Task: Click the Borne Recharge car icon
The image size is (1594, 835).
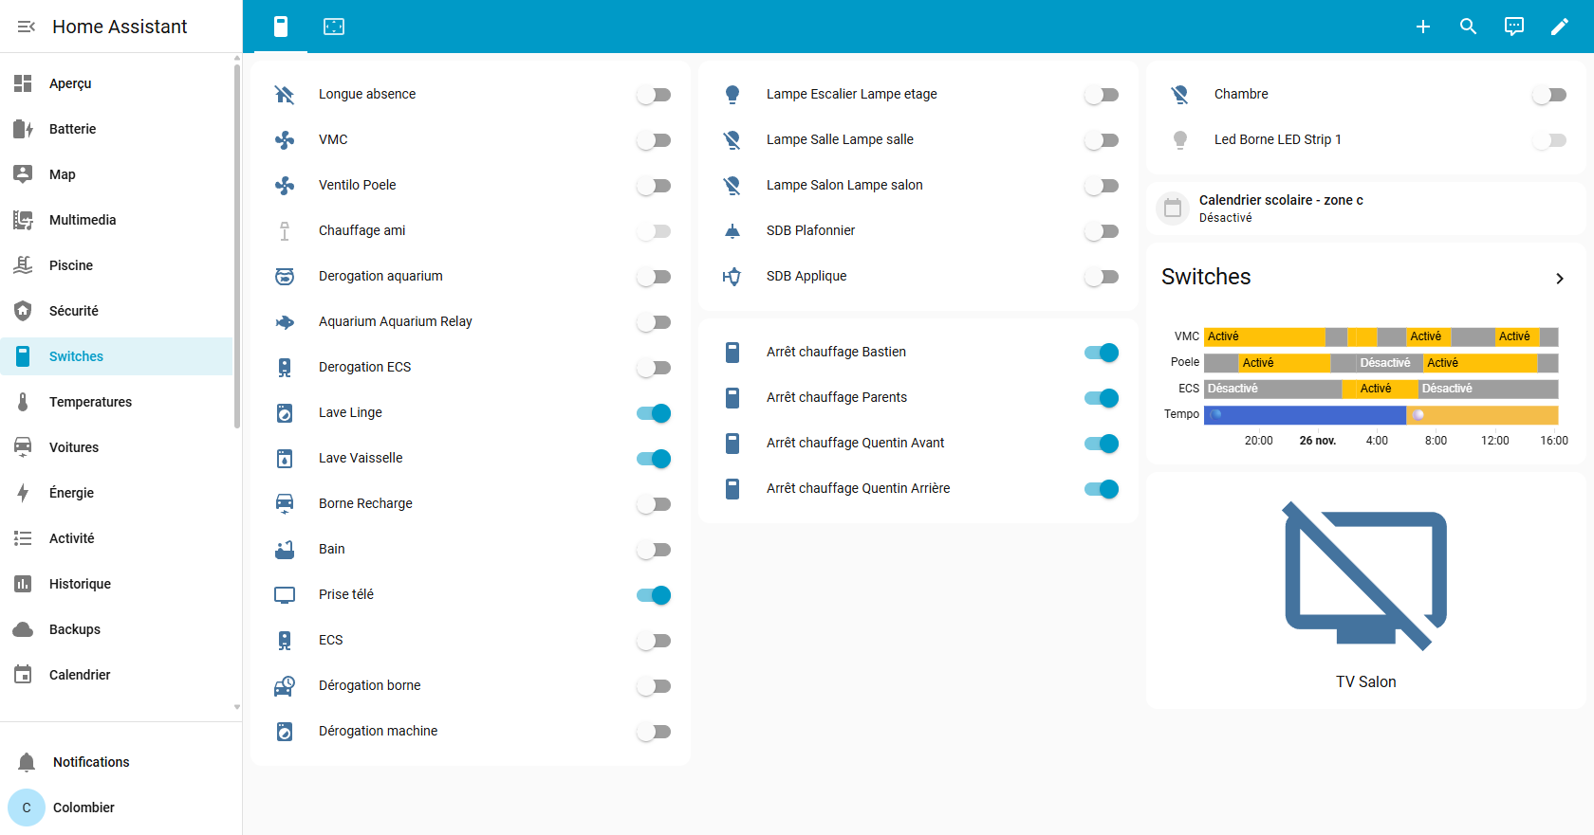Action: [285, 503]
